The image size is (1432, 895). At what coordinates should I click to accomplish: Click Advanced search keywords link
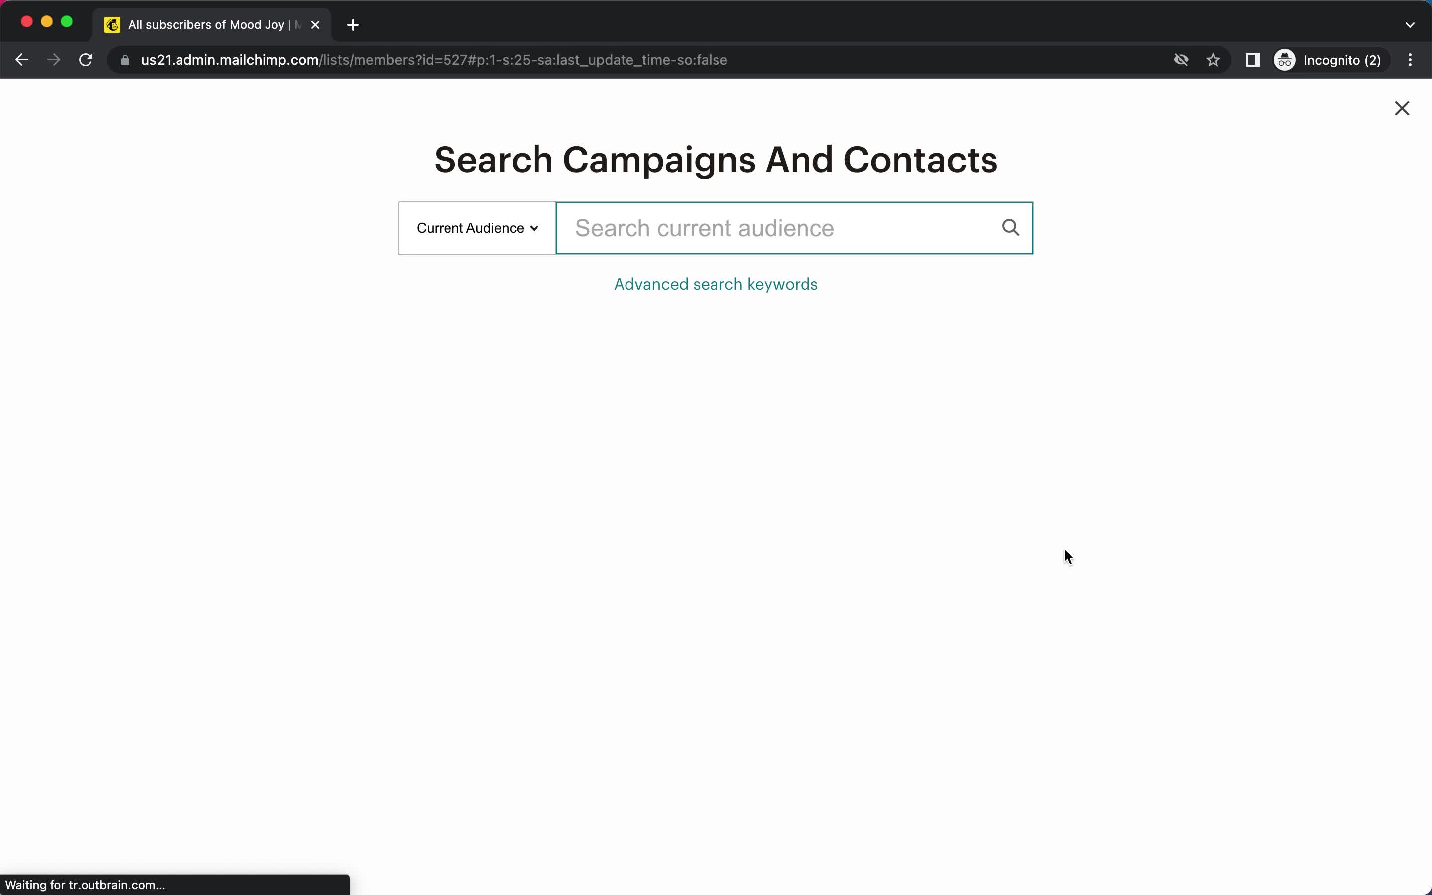(x=716, y=283)
